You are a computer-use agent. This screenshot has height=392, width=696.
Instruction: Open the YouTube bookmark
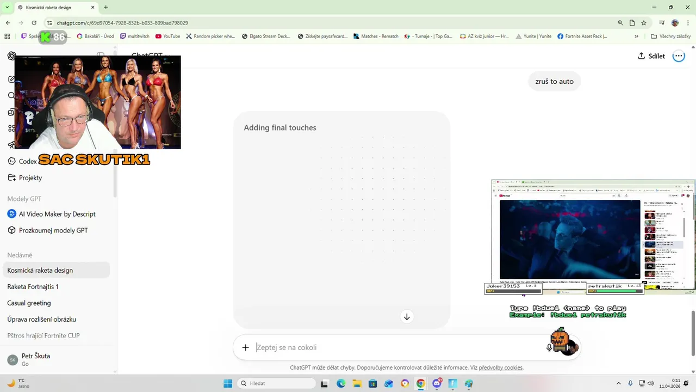(167, 36)
